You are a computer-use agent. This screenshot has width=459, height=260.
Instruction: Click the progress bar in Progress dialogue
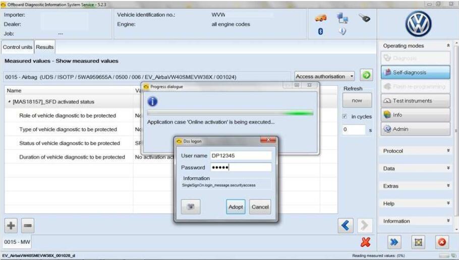(230, 113)
